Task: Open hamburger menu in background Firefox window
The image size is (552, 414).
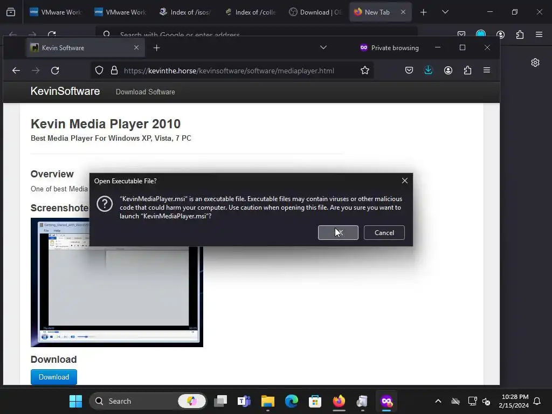Action: tap(539, 34)
